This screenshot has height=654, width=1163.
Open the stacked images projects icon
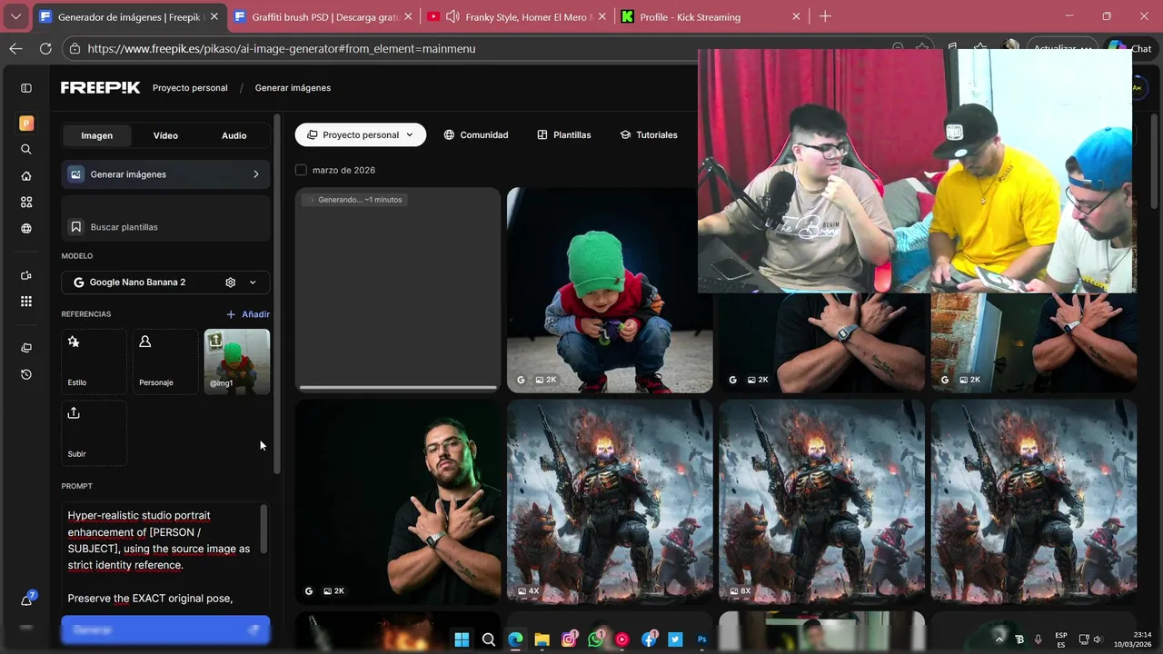[x=26, y=348]
